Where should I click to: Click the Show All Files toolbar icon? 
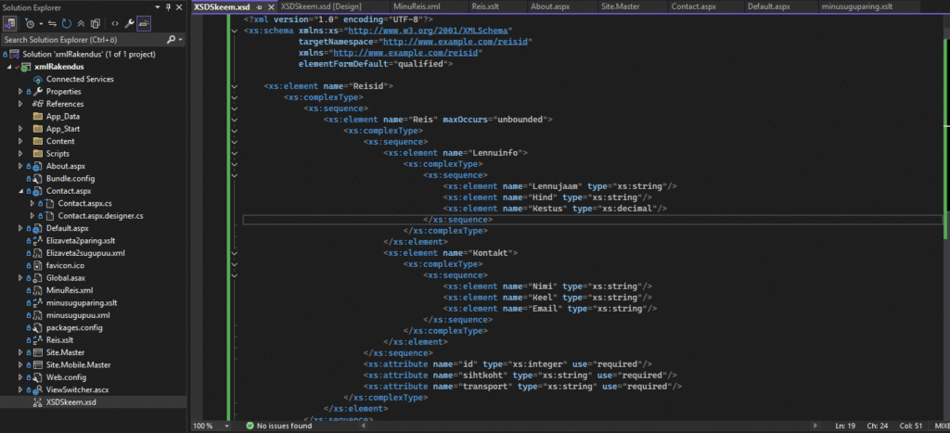pos(96,23)
